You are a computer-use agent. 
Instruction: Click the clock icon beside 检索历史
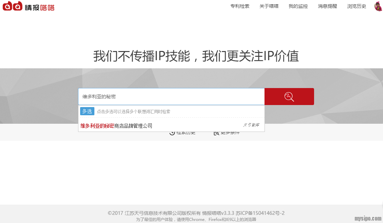point(172,133)
